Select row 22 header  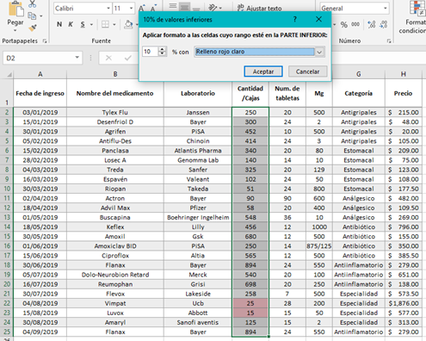click(7, 303)
